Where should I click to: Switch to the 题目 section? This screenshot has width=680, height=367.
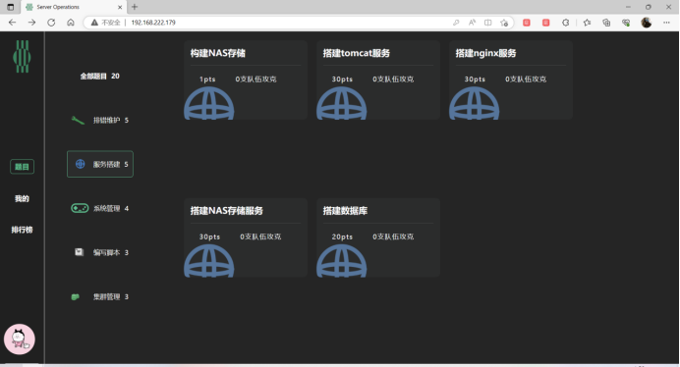point(23,167)
